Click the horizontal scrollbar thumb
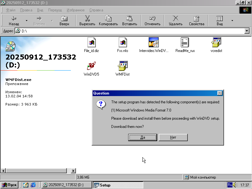 (x=36, y=171)
